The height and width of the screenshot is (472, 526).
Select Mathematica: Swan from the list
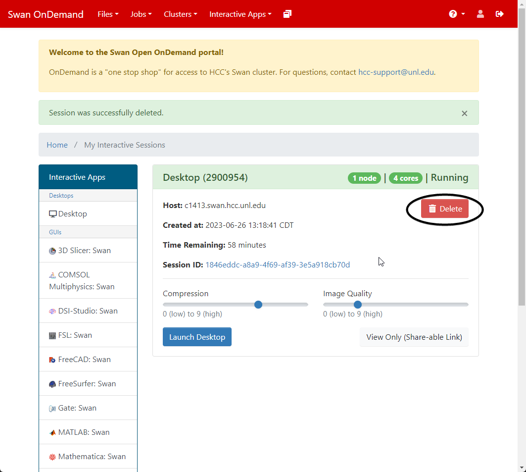click(92, 457)
